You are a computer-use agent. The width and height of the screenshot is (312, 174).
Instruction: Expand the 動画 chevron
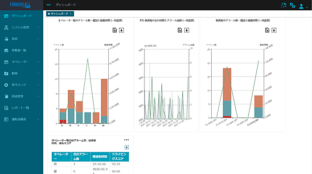(38, 73)
